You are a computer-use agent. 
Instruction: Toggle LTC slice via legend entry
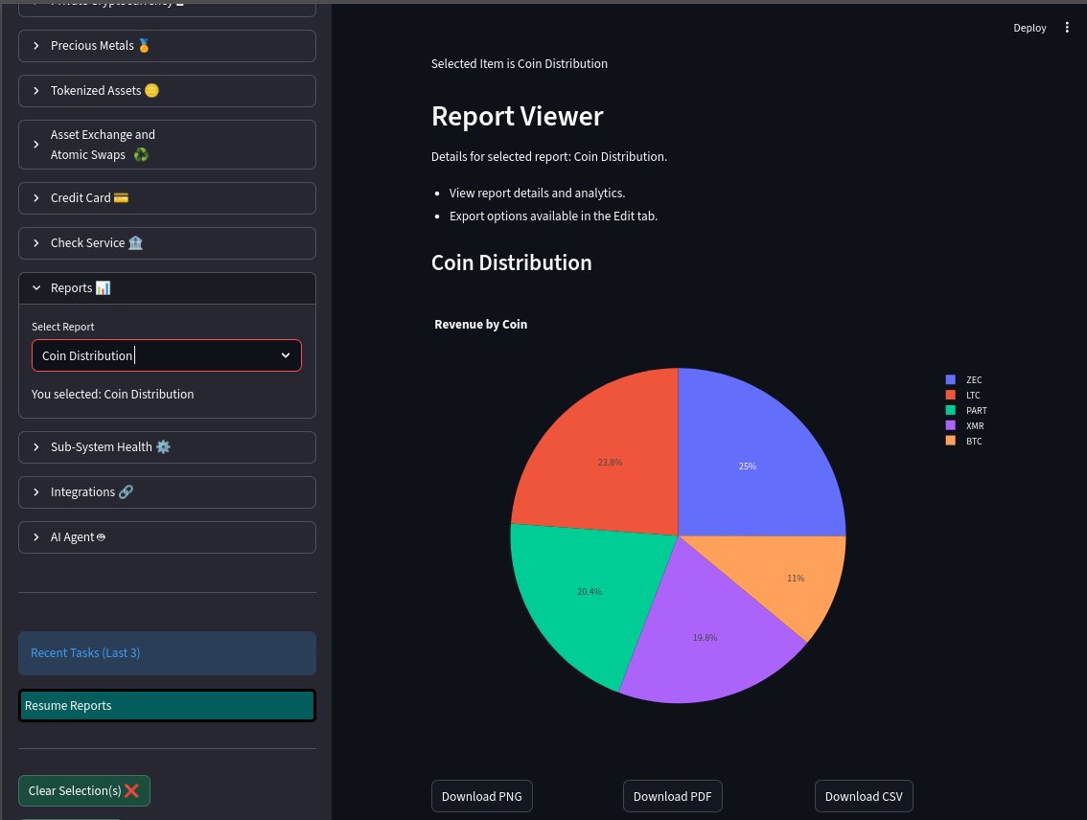pos(962,395)
